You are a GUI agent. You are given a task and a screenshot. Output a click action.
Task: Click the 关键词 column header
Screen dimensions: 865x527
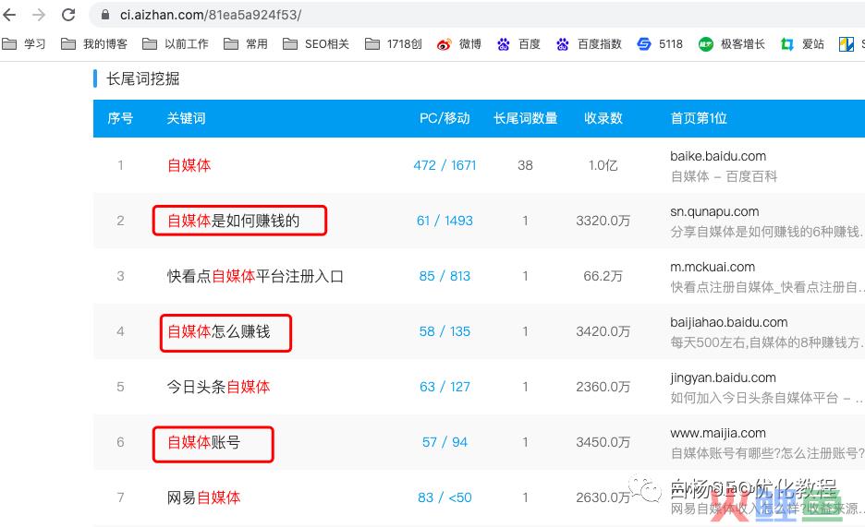click(186, 118)
